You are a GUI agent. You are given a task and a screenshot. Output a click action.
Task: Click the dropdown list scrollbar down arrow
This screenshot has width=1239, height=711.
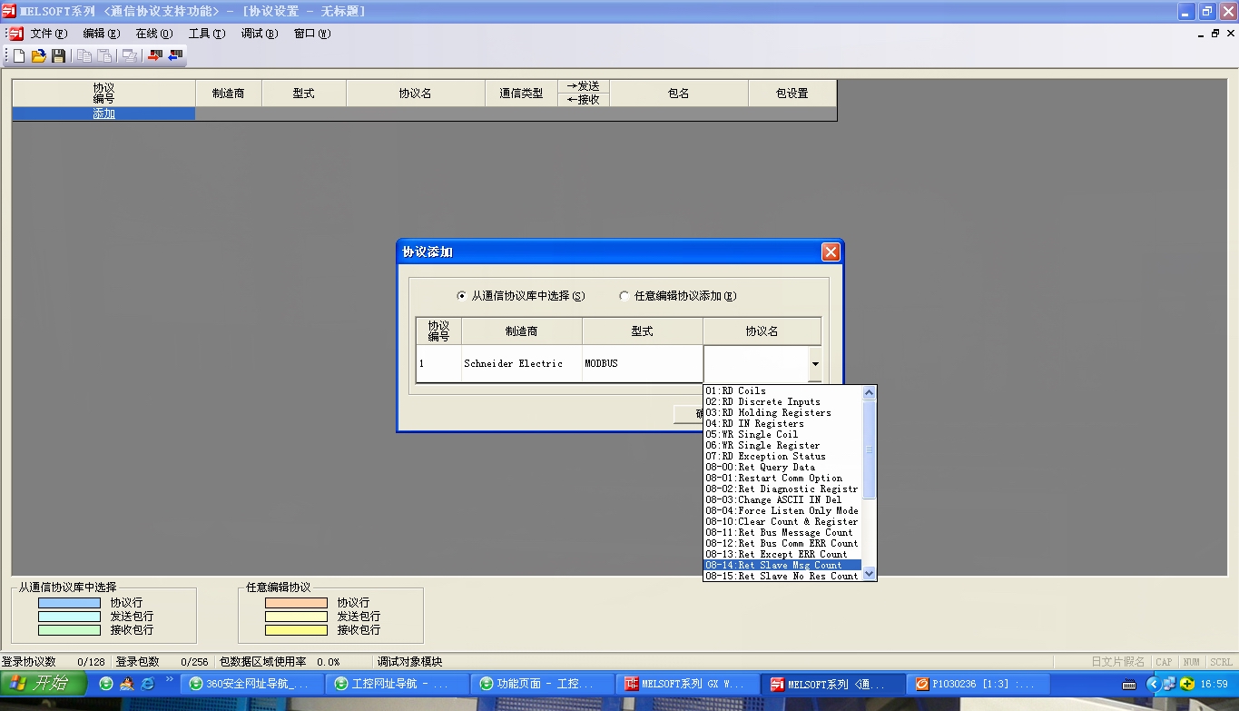869,573
